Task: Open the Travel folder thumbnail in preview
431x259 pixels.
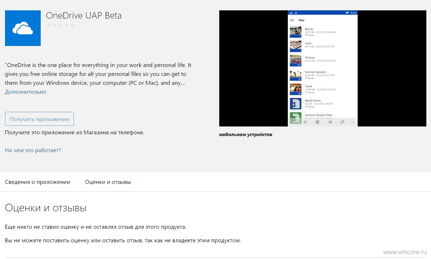Action: (296, 89)
